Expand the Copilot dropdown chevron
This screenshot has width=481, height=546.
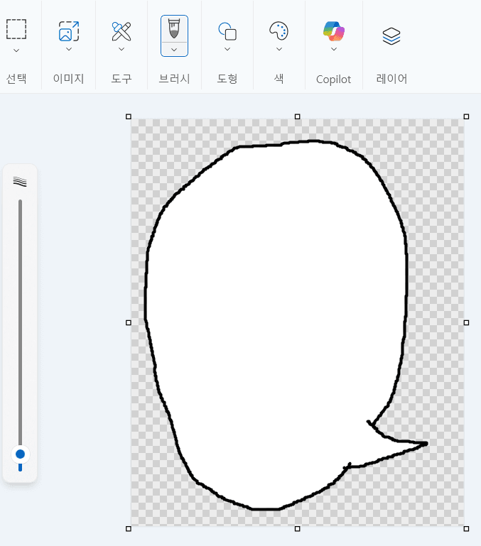333,49
